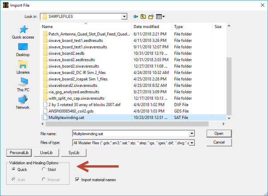Open Libraries location
The height and width of the screenshot is (196, 268).
[x=23, y=67]
